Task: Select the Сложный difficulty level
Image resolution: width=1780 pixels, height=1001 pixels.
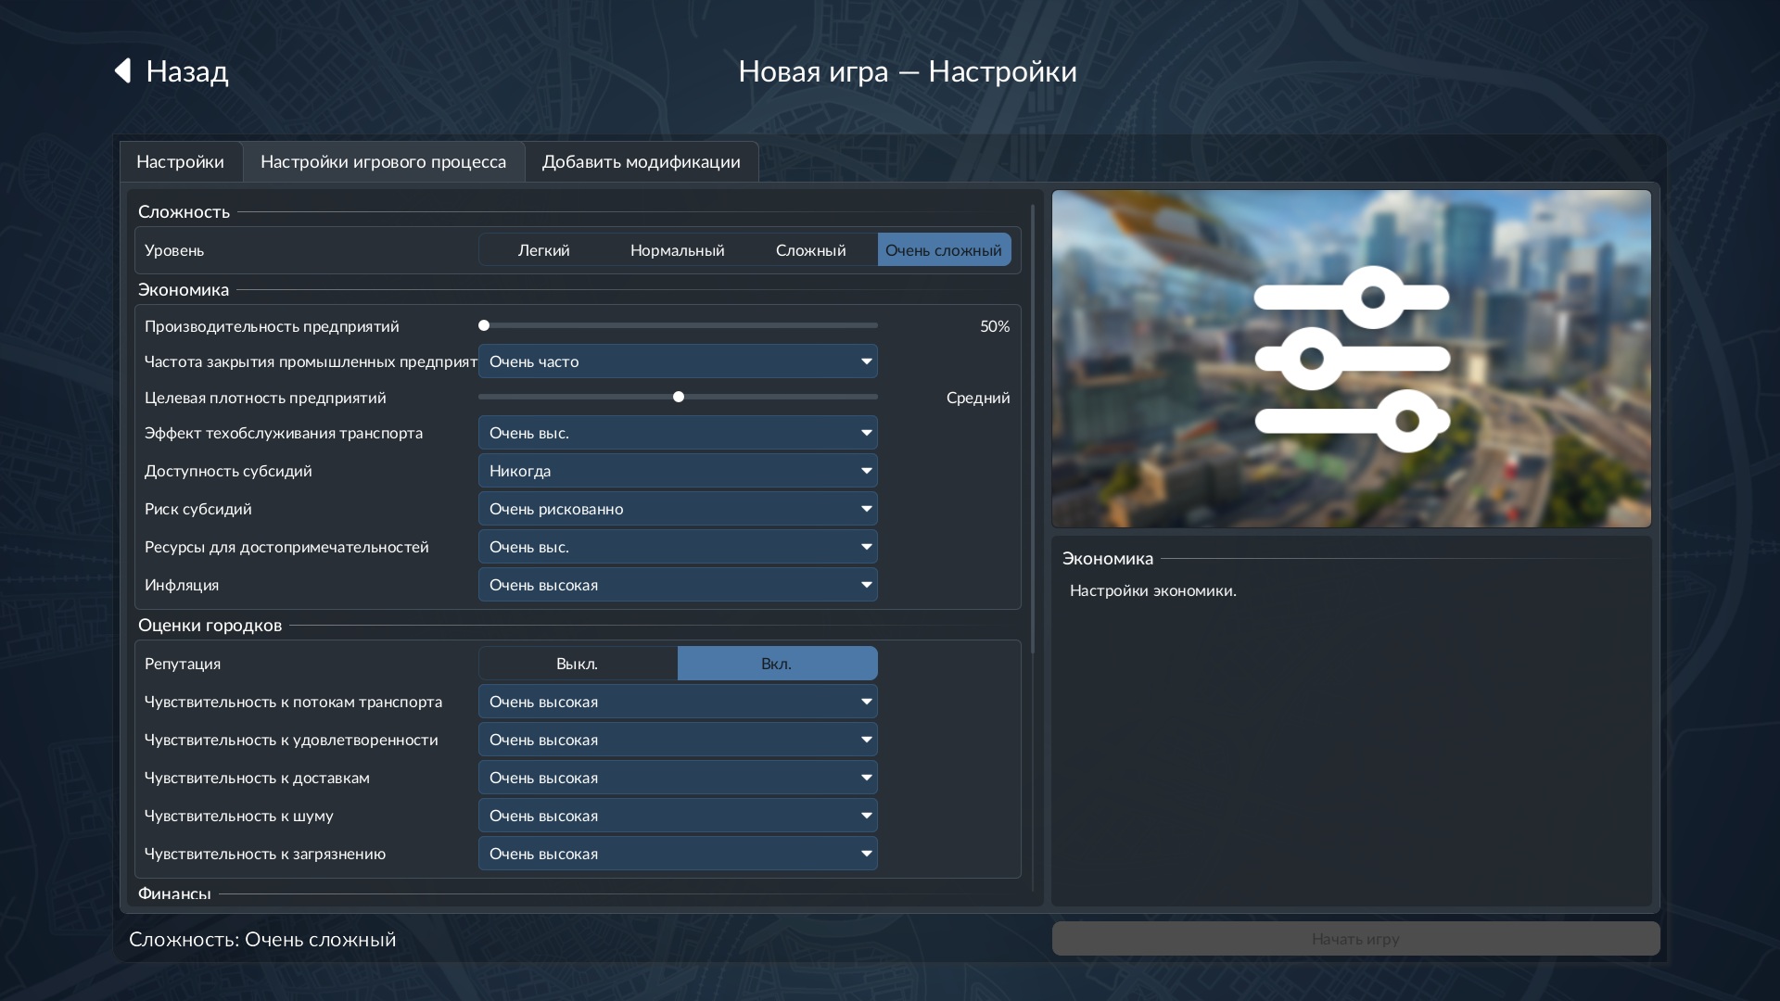Action: click(810, 250)
